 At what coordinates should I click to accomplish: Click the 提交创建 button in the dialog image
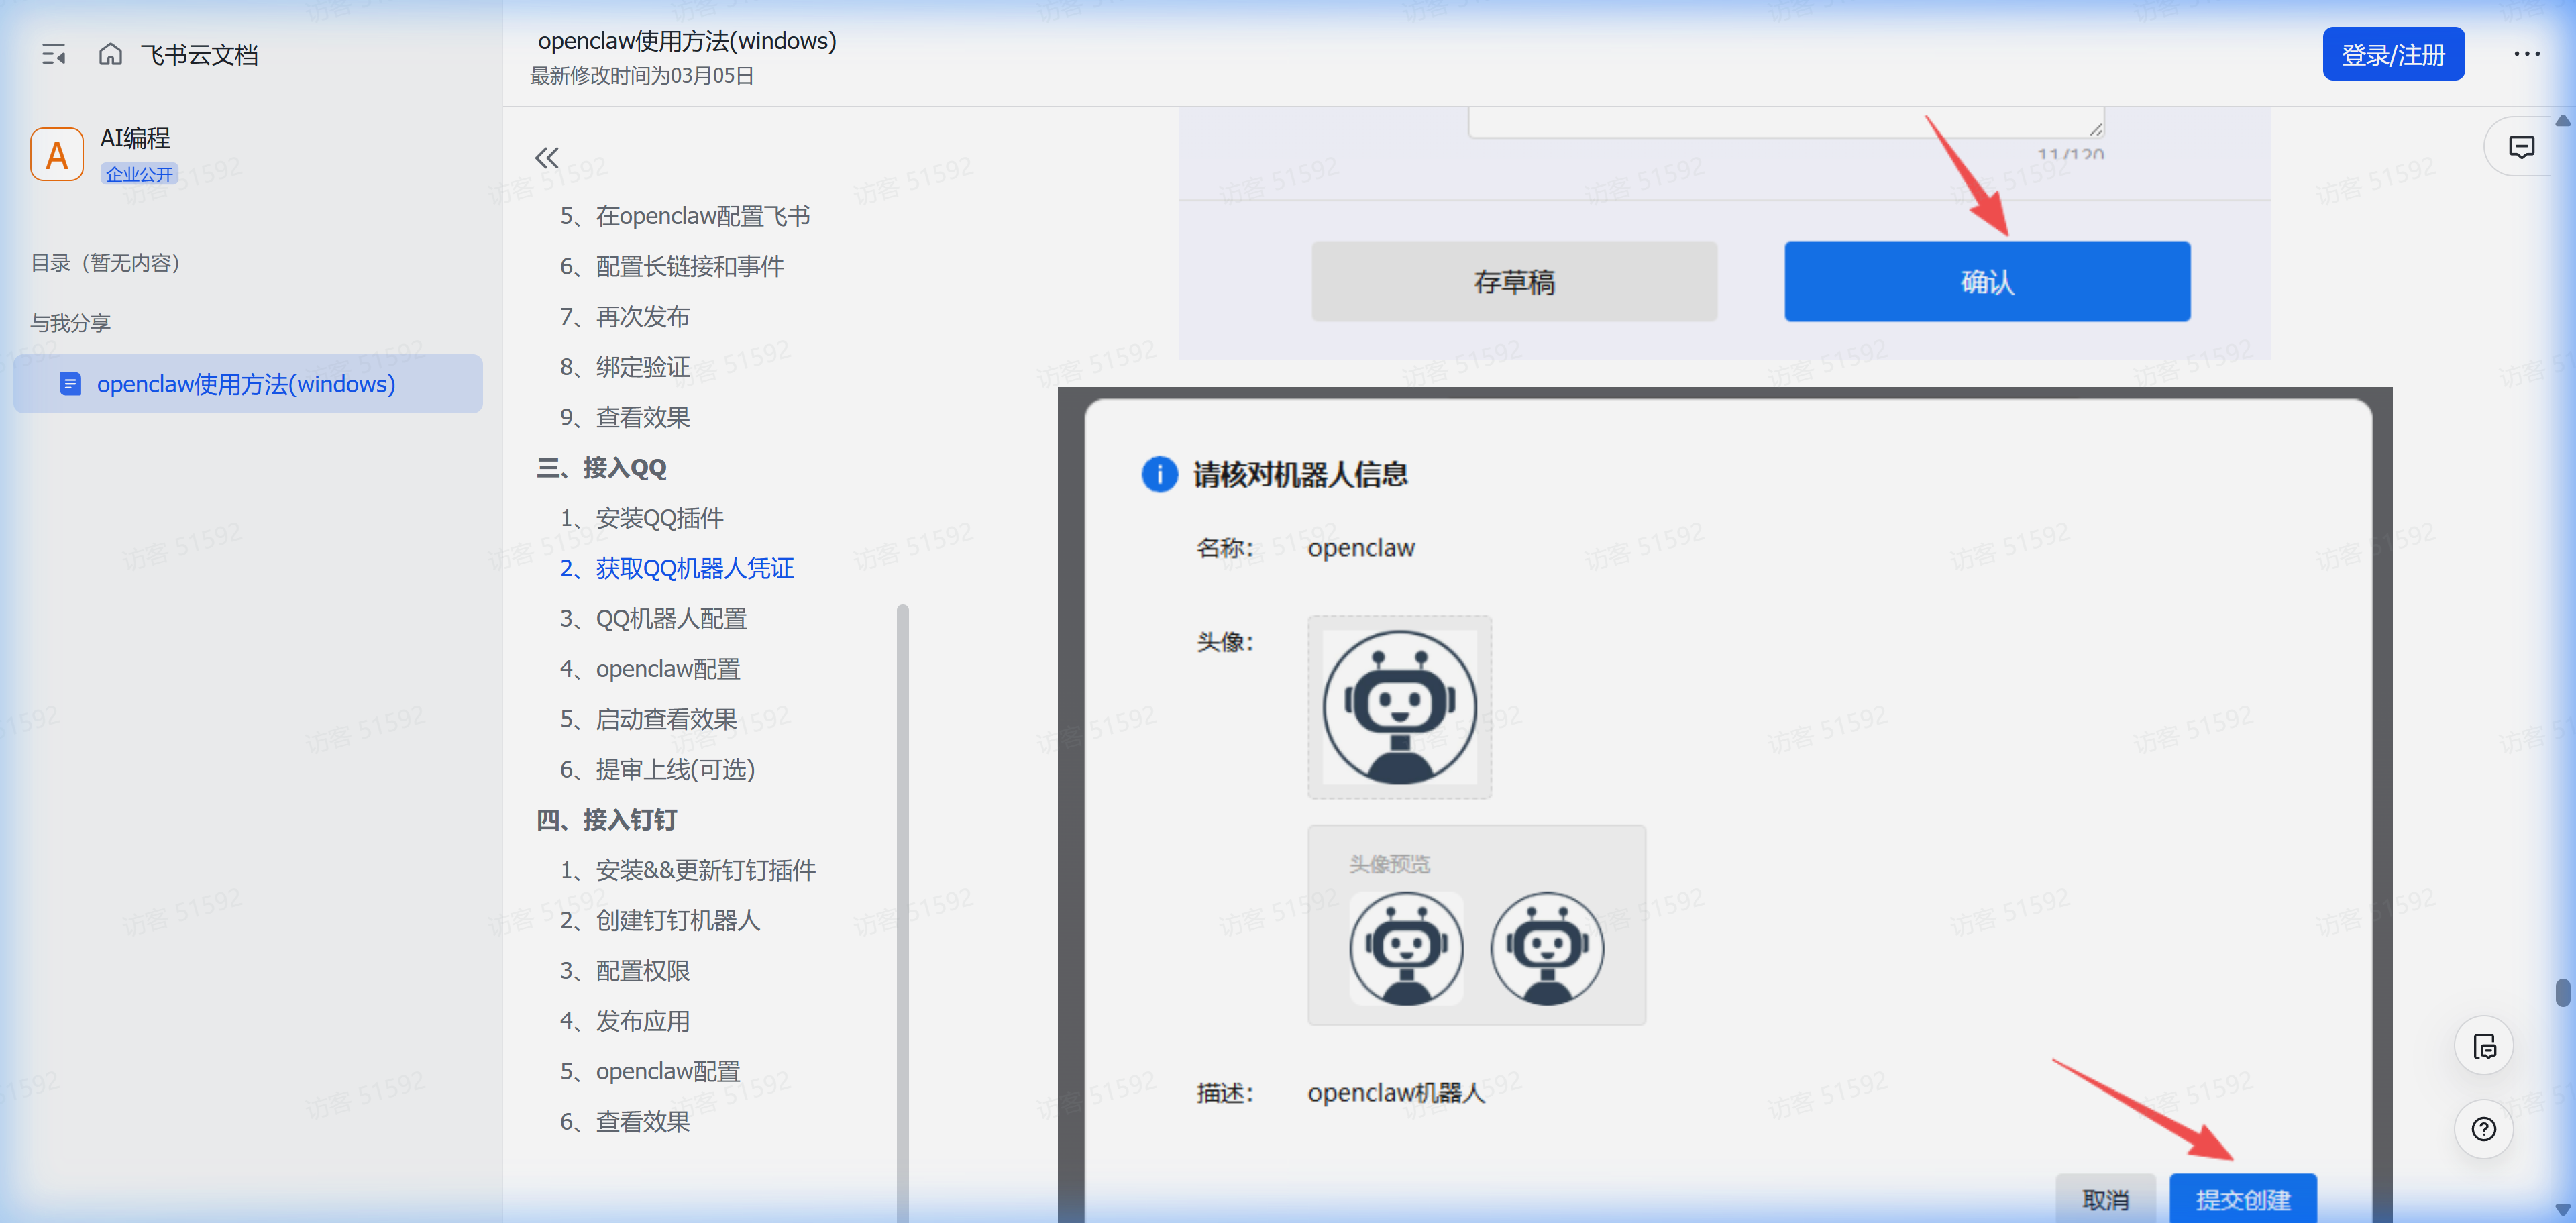coord(2243,1197)
